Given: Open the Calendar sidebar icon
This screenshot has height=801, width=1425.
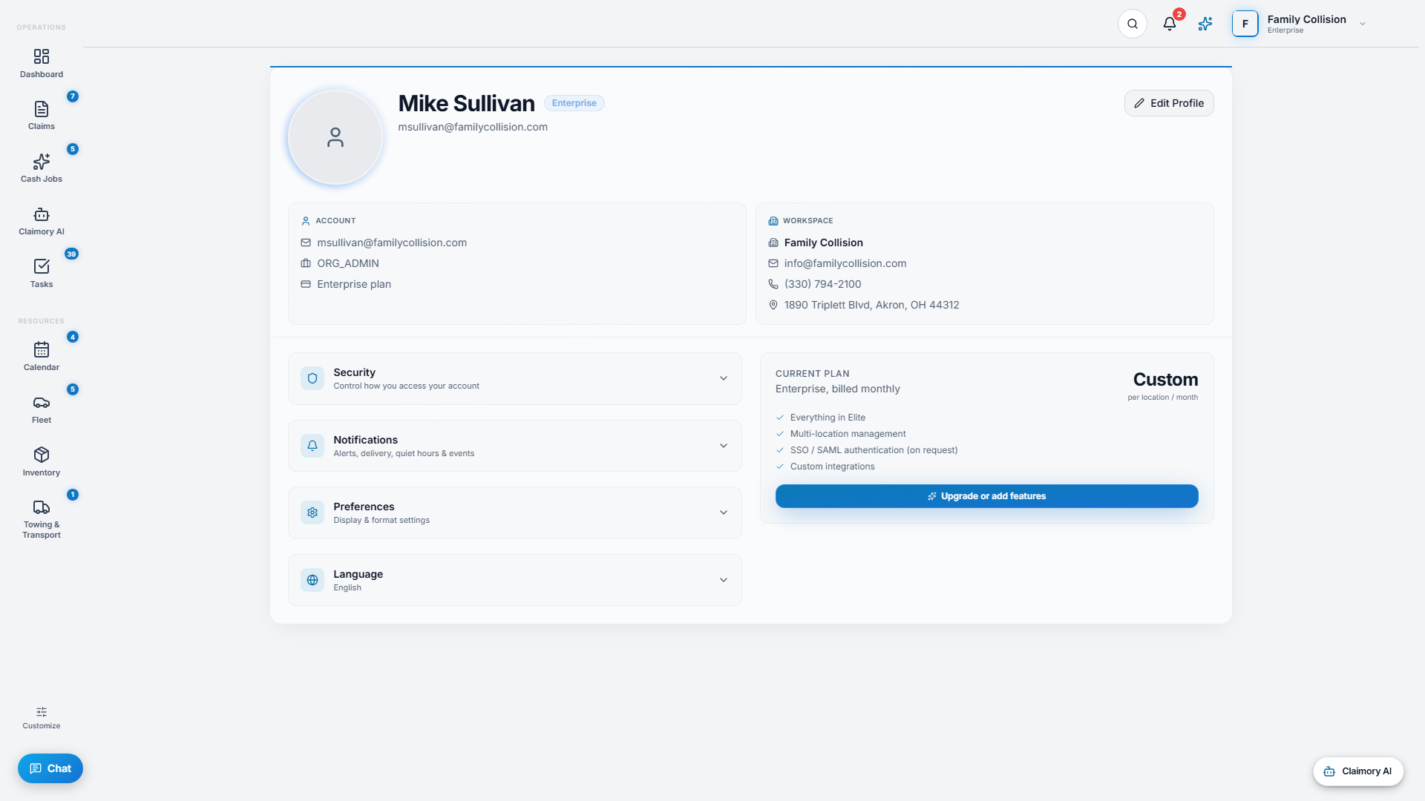Looking at the screenshot, I should (x=42, y=349).
